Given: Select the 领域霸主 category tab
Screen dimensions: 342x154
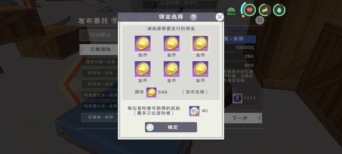Looking at the screenshot, I should pos(99,35).
